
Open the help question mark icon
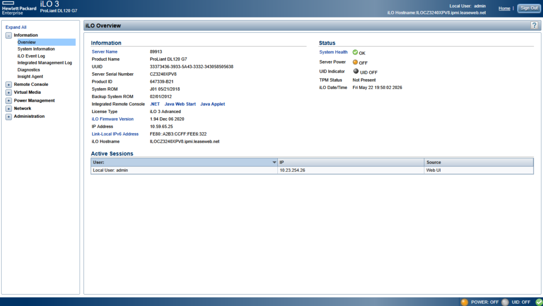click(534, 25)
